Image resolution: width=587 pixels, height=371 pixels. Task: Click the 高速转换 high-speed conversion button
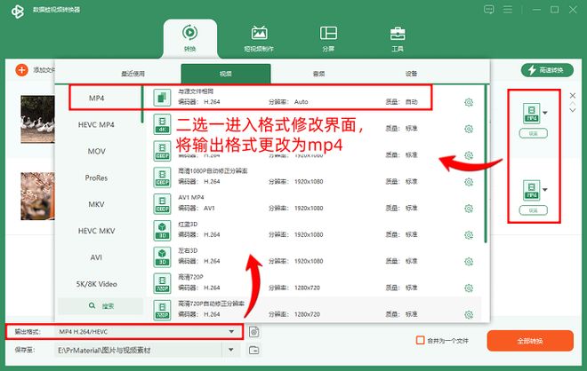(x=547, y=70)
